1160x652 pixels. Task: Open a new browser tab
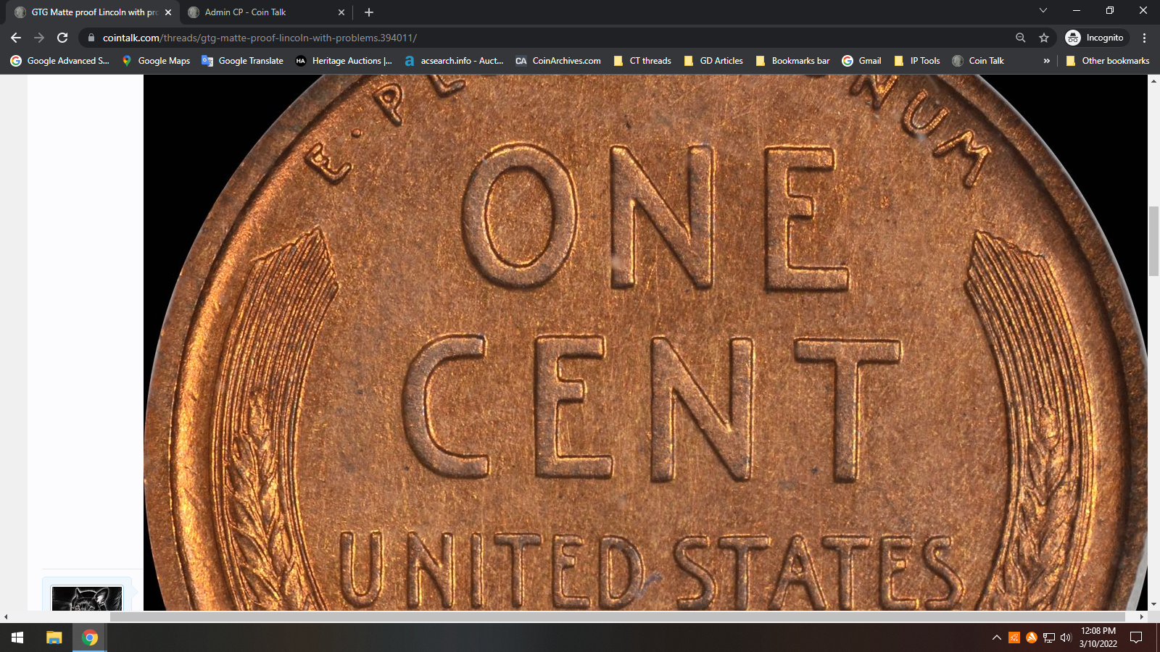tap(369, 12)
